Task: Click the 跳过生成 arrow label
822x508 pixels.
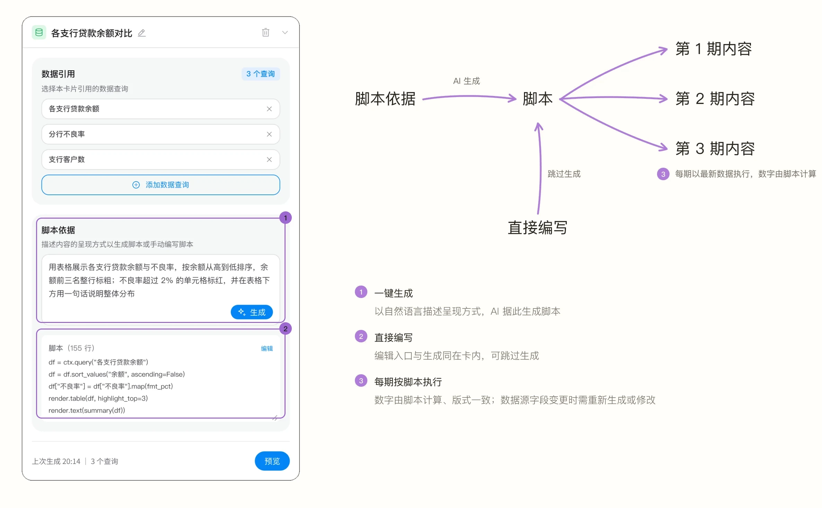Action: (564, 174)
